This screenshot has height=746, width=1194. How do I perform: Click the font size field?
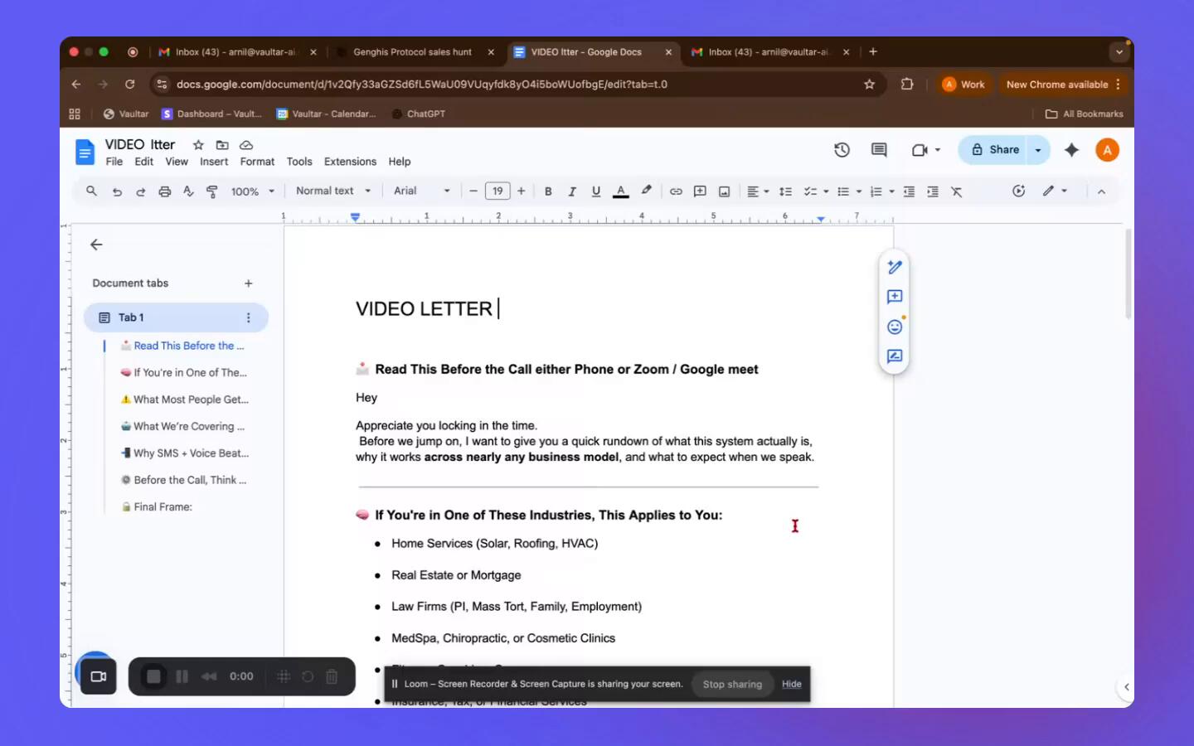(x=497, y=191)
